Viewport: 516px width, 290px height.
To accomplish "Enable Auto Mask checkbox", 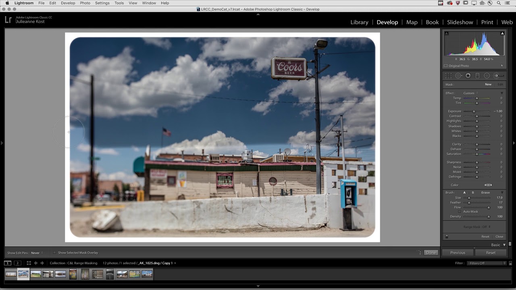I will point(459,211).
